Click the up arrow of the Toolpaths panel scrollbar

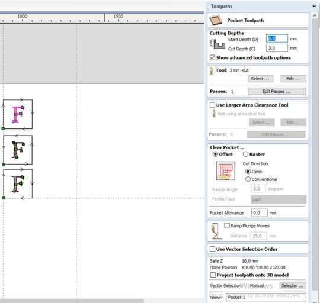click(315, 15)
